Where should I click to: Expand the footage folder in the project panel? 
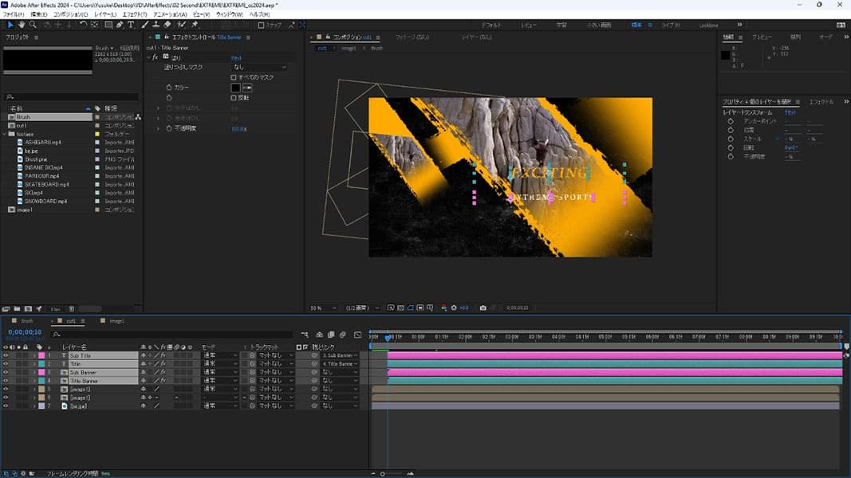pyautogui.click(x=4, y=134)
